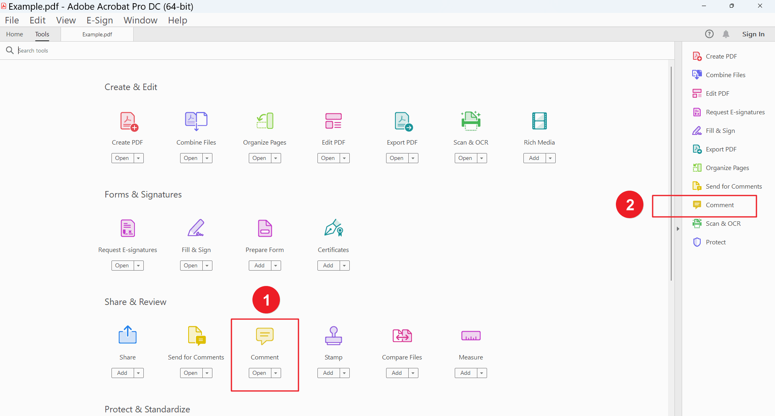Open the Help question mark icon
The image size is (775, 416).
point(709,34)
